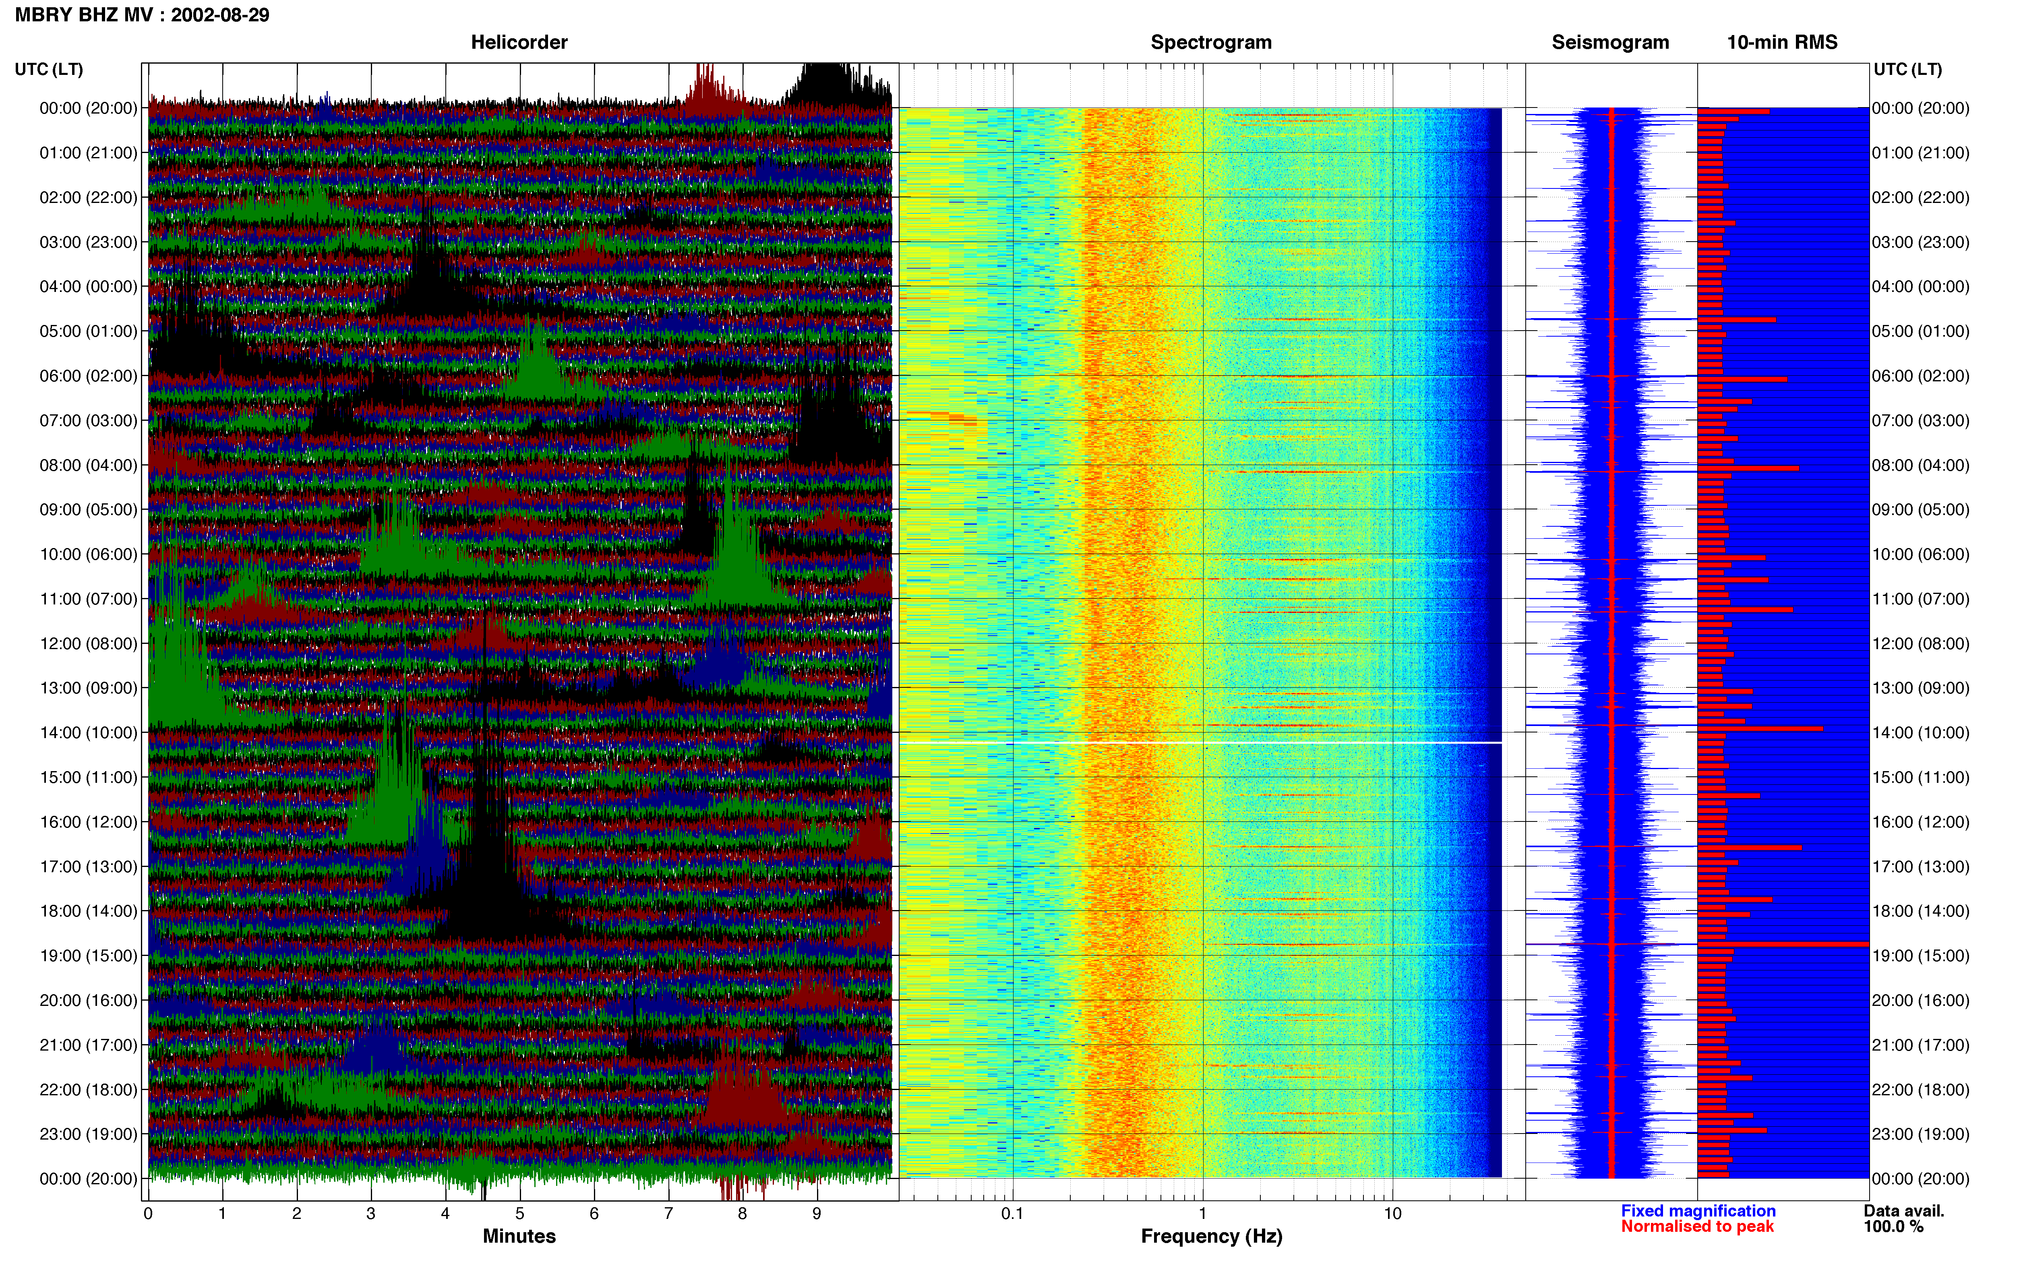Click the '0.1' frequency tick label

pyautogui.click(x=1012, y=1214)
